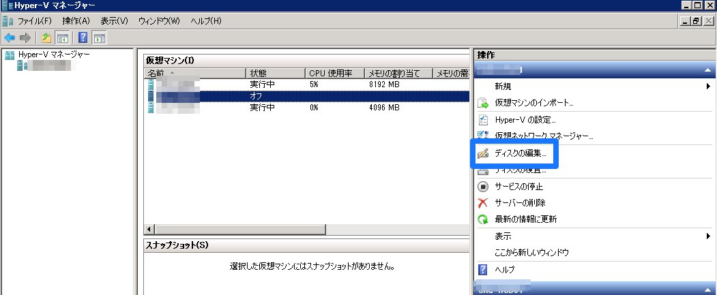Toggle the console tree pane icon
The width and height of the screenshot is (717, 295).
click(x=62, y=38)
